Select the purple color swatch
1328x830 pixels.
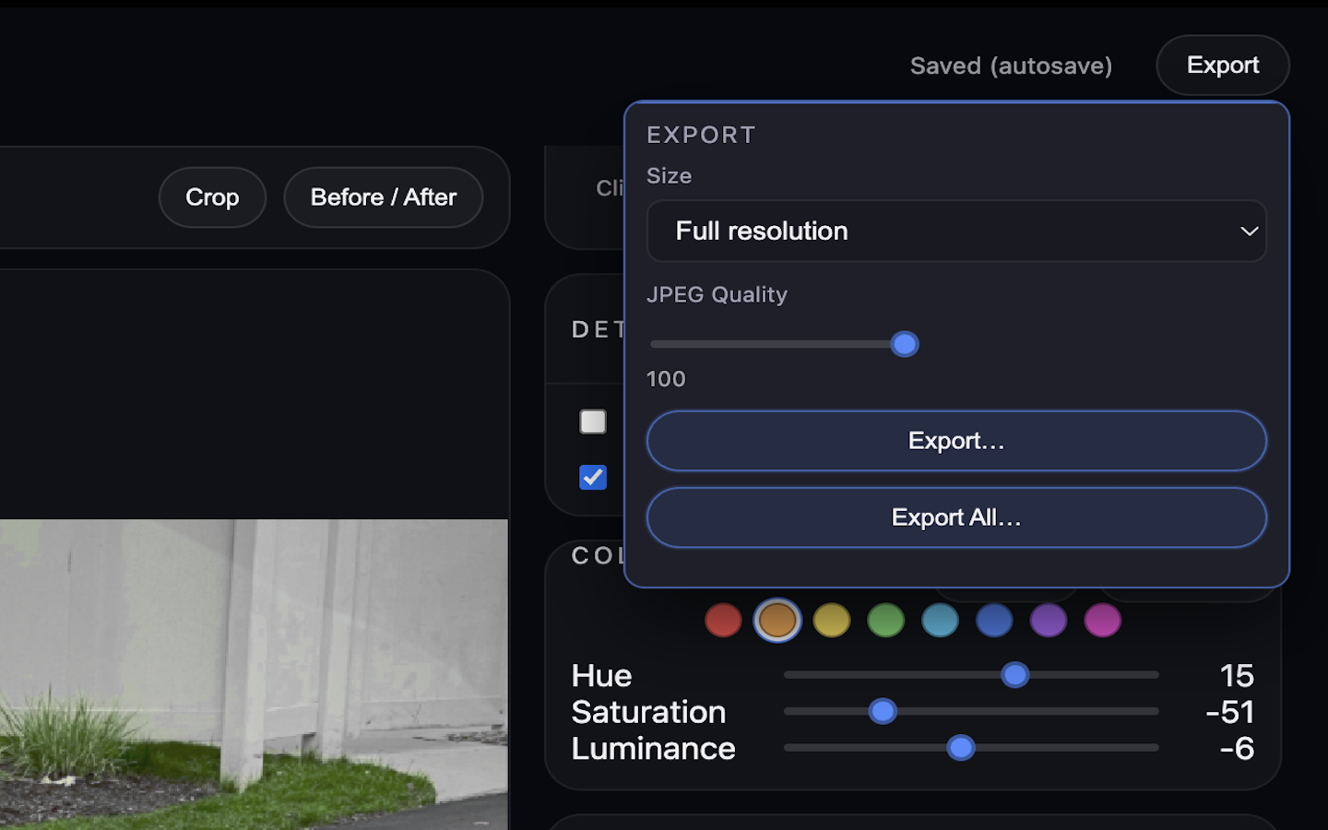(x=1049, y=621)
